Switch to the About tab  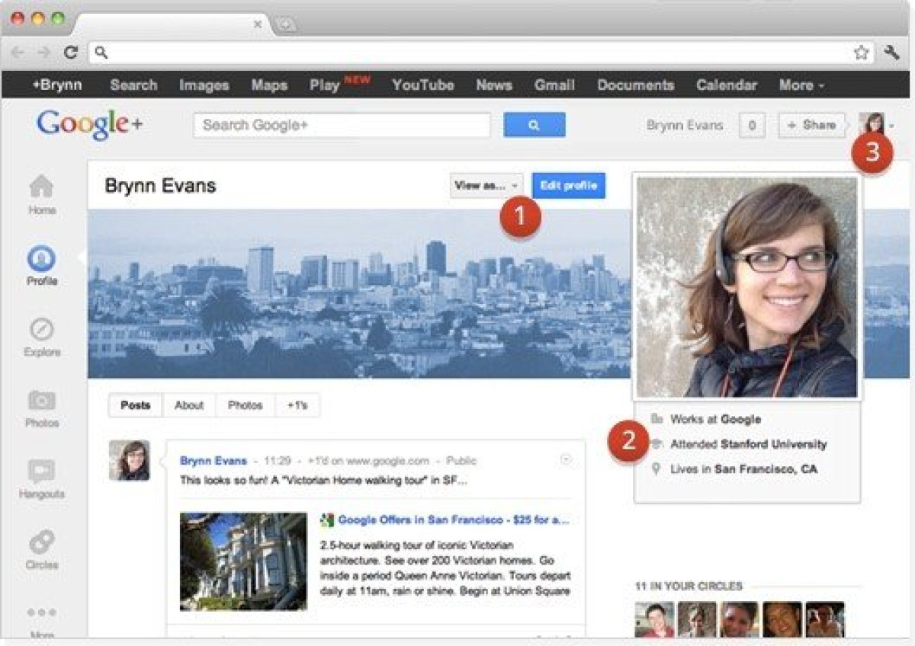click(x=189, y=405)
